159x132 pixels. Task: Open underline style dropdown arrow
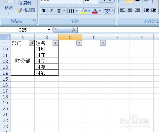(64, 11)
